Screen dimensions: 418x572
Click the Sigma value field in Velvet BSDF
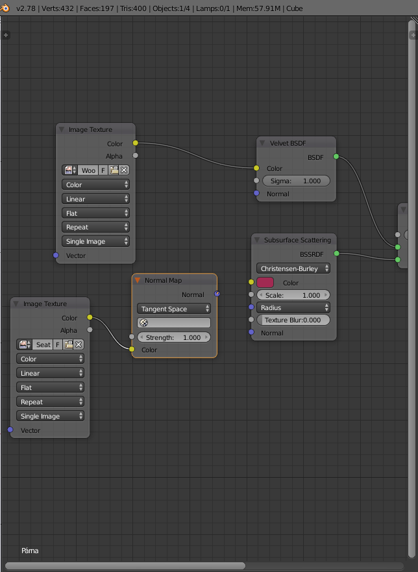pyautogui.click(x=296, y=181)
